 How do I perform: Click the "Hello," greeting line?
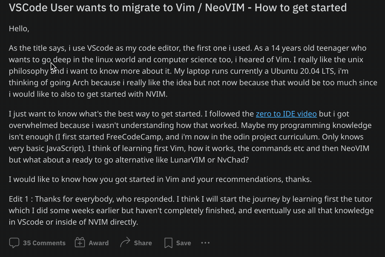tap(19, 28)
